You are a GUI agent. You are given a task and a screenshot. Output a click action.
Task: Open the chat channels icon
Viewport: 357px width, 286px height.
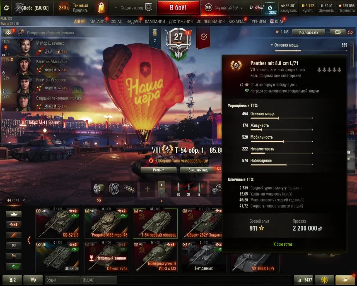(33, 280)
